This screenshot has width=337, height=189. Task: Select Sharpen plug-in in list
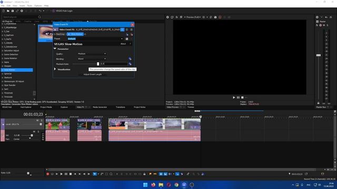7,66
